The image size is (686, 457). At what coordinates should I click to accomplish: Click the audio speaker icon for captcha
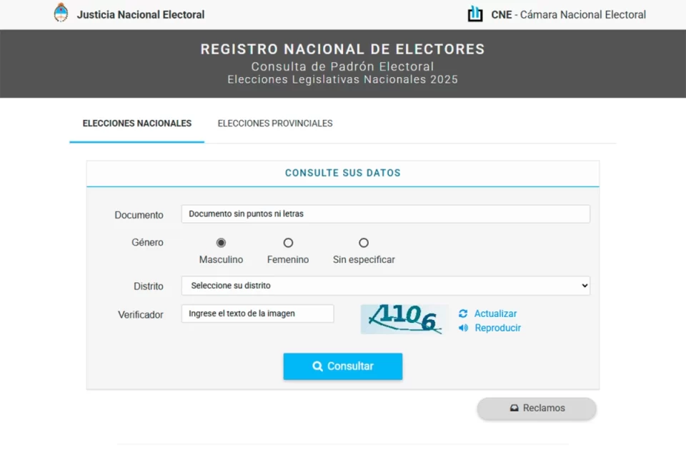coord(463,328)
